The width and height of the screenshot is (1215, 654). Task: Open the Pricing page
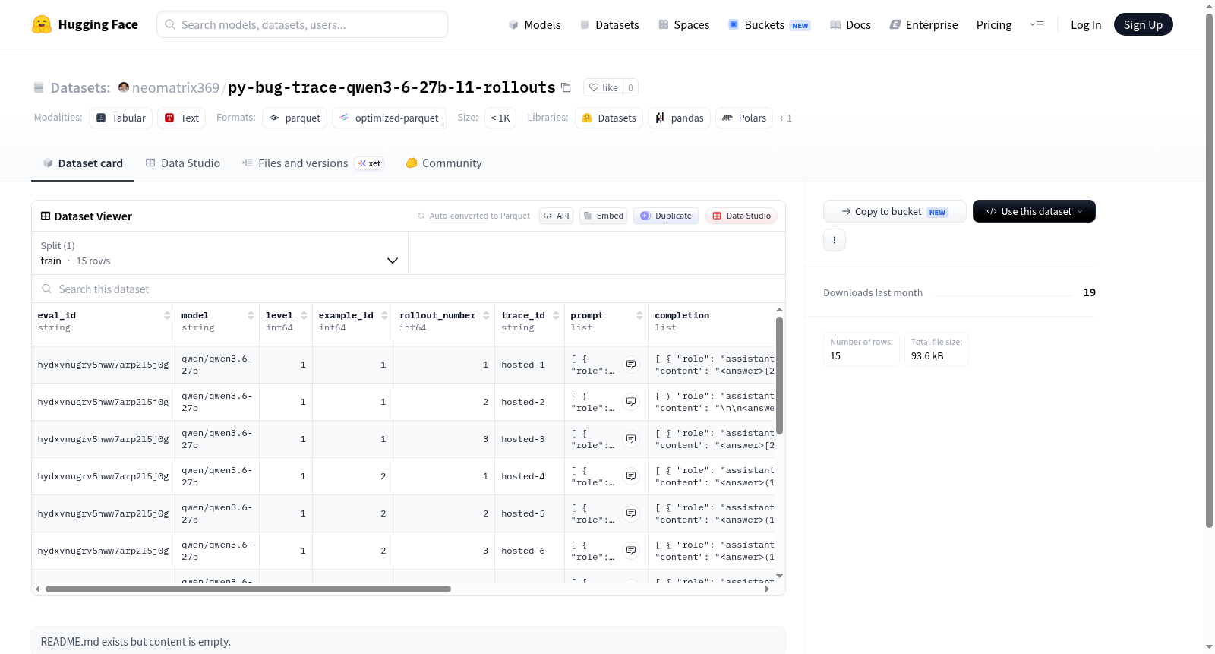point(994,24)
